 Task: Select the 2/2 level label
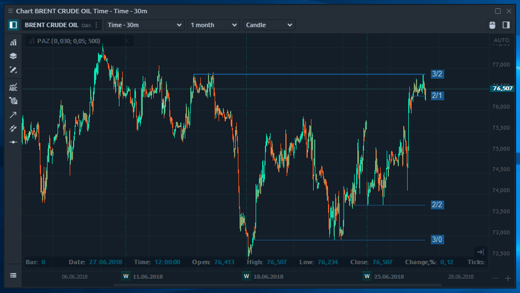click(437, 204)
